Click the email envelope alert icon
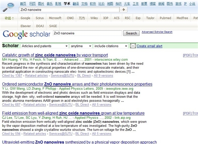This screenshot has height=144, width=198. click(133, 46)
